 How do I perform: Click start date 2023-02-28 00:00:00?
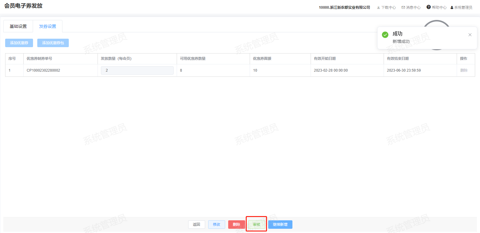pos(331,70)
